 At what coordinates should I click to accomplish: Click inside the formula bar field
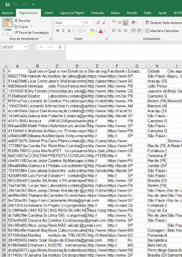pos(124,52)
